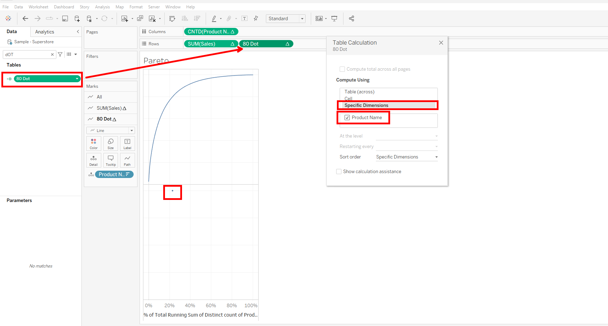
Task: Select Table (across) option
Action: 360,92
